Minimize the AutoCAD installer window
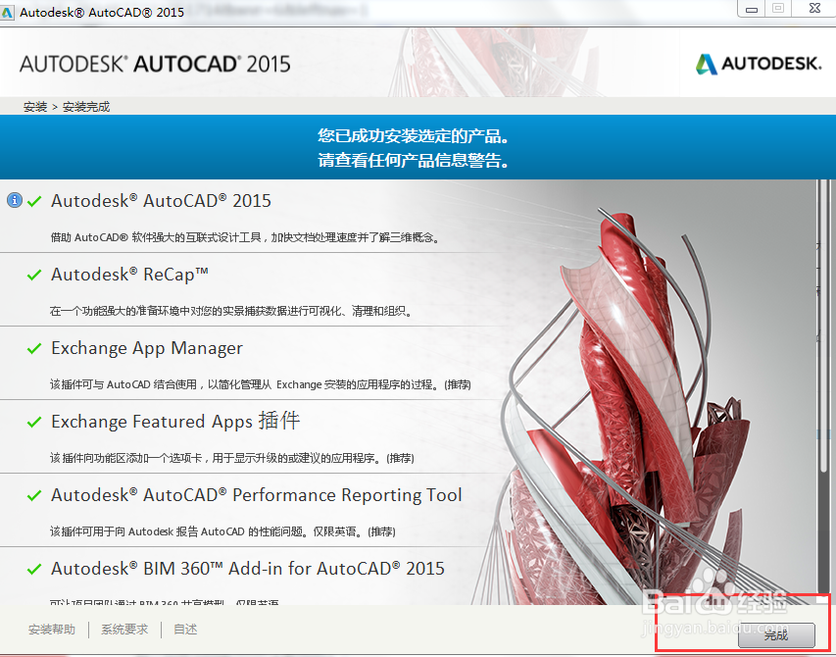This screenshot has height=657, width=836. [752, 9]
